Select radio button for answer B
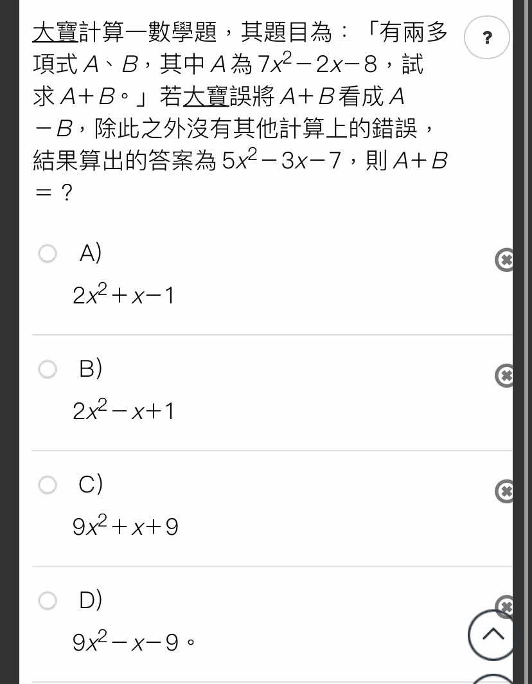This screenshot has height=684, width=532. tap(48, 369)
